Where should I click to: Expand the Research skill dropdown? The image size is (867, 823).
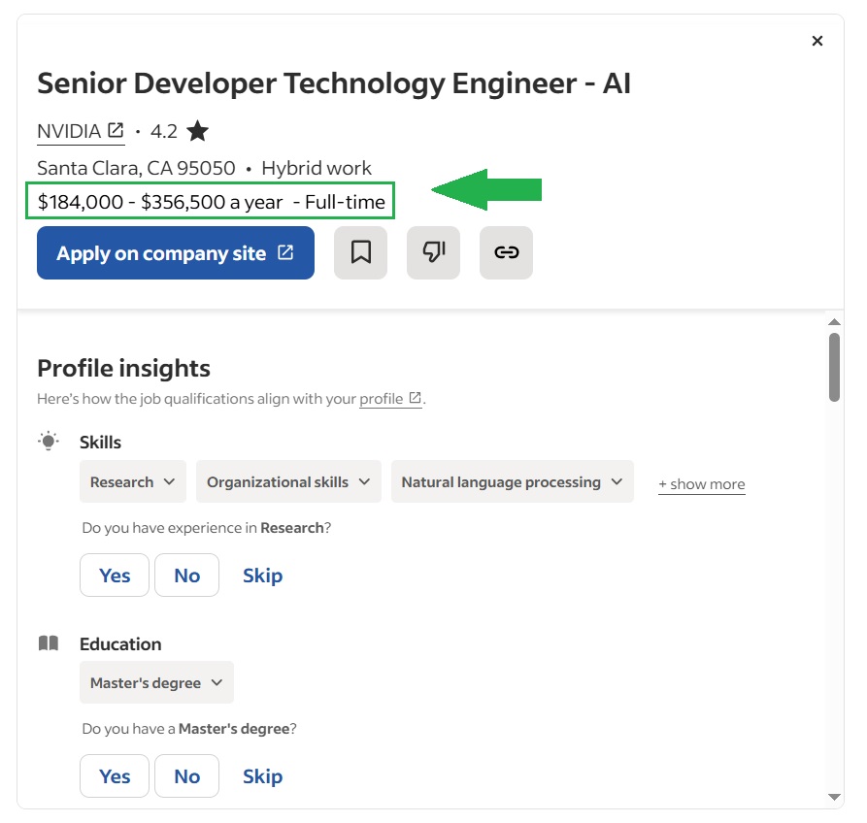click(x=133, y=482)
